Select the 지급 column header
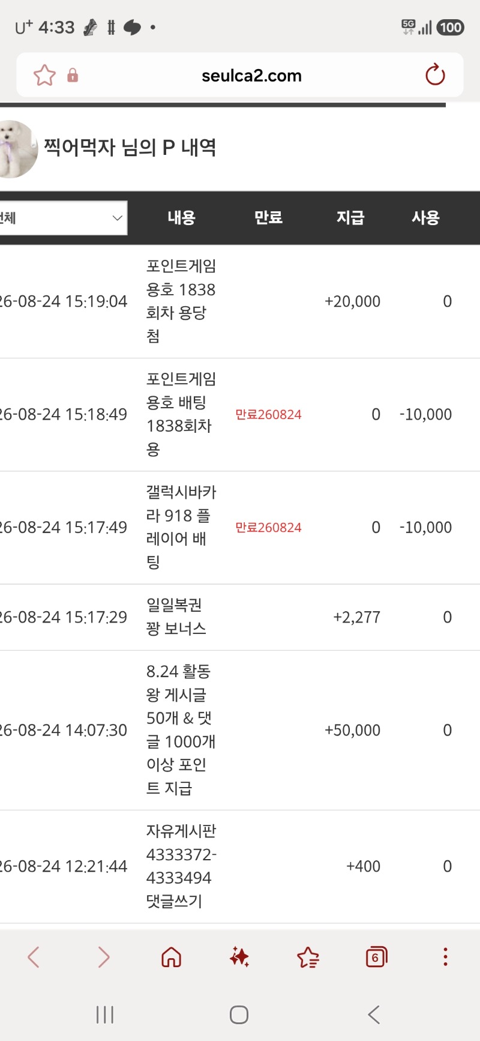 coord(350,217)
